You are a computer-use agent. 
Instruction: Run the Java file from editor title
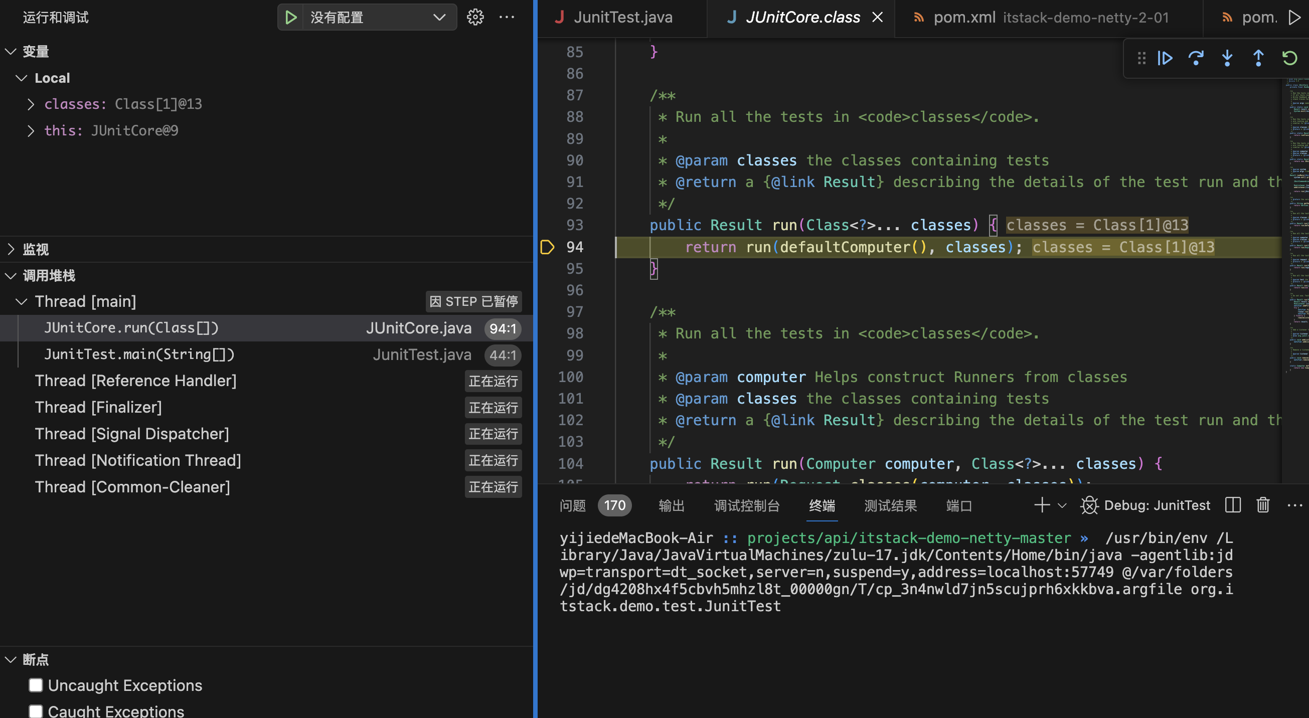[1294, 18]
